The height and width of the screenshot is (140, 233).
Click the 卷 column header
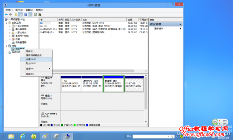48,19
